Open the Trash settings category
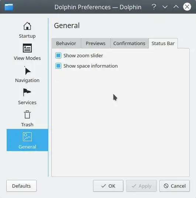 [27, 118]
